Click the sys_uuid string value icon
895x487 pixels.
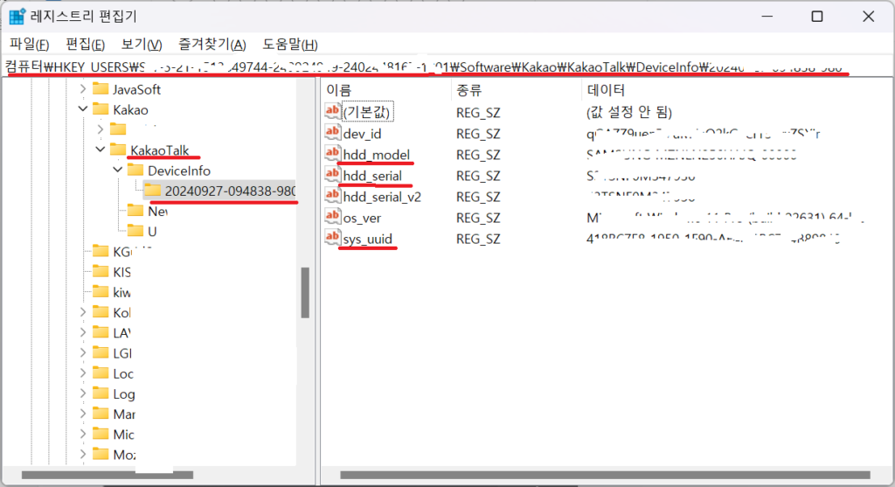[x=333, y=238]
